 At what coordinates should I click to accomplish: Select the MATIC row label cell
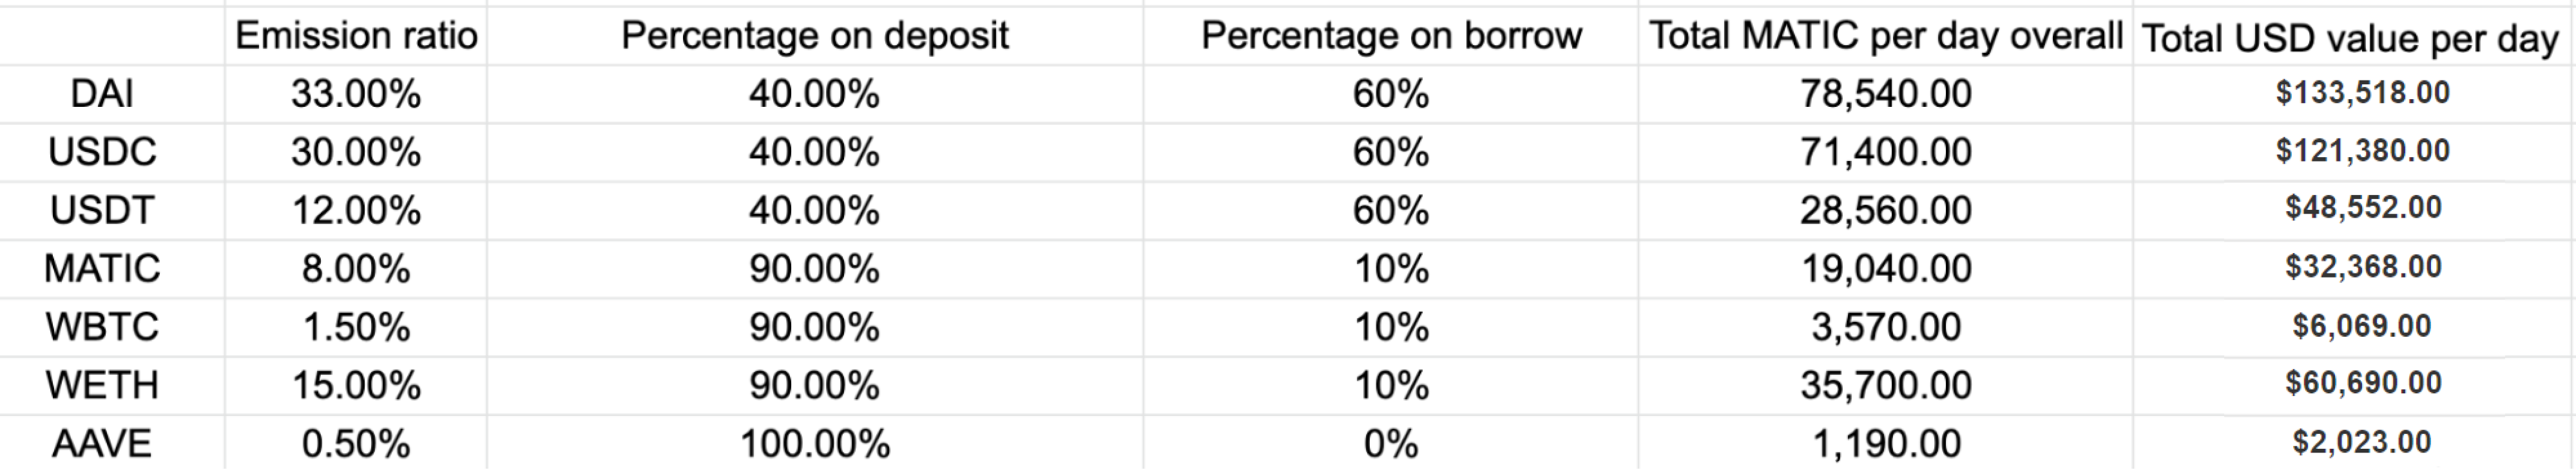102,268
